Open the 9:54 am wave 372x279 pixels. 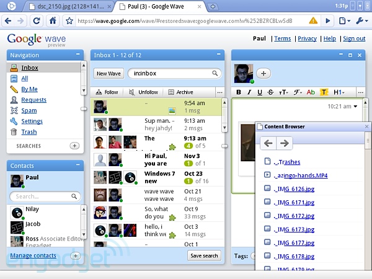pyautogui.click(x=157, y=107)
